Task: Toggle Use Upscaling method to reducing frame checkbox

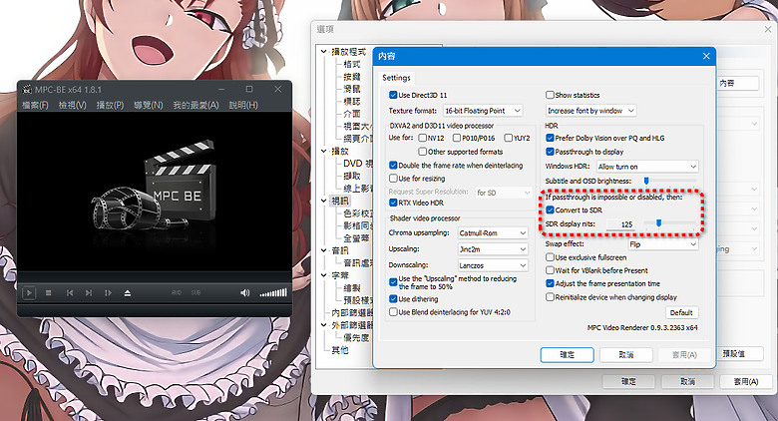Action: [x=393, y=282]
